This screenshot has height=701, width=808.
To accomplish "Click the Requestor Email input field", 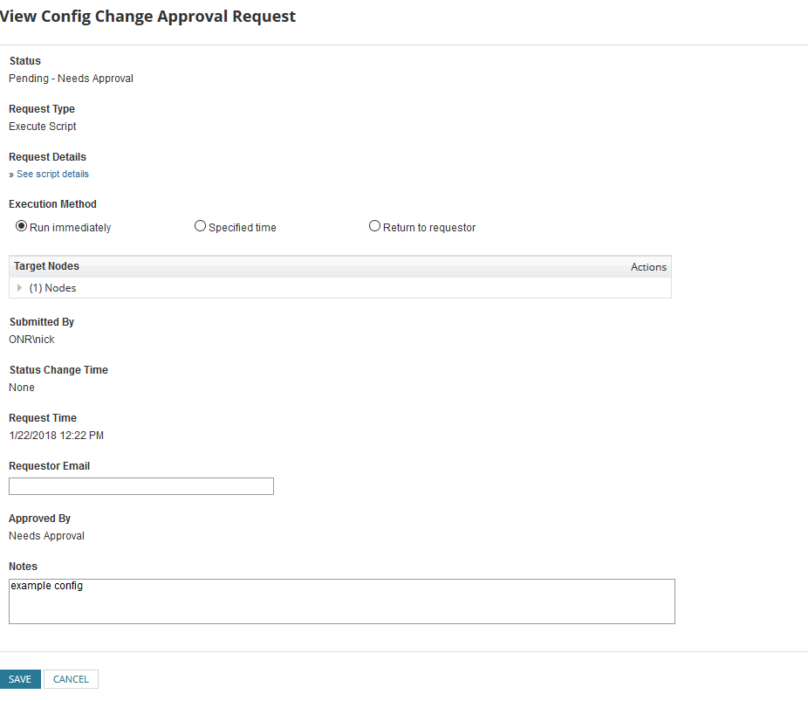I will 141,486.
